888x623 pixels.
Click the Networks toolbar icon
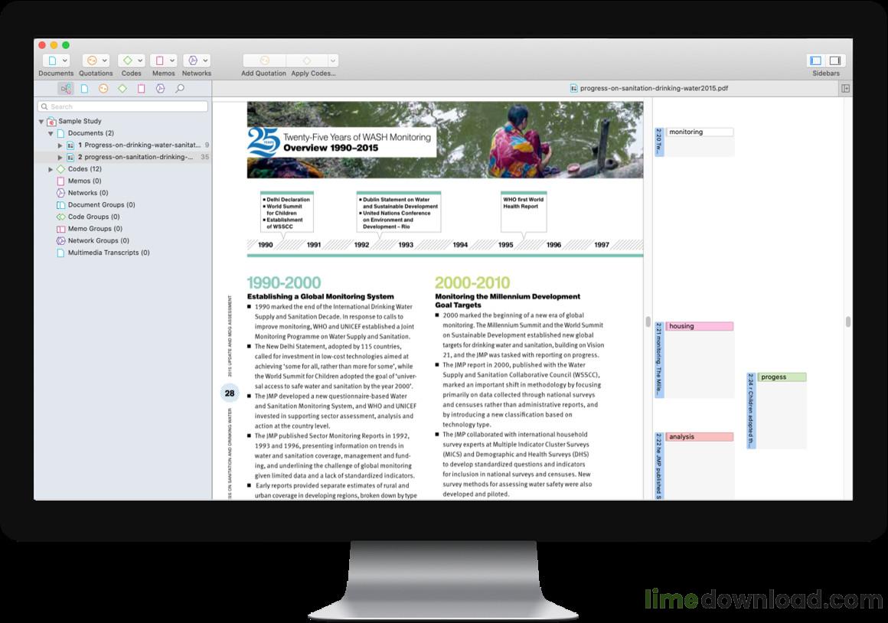coord(193,60)
